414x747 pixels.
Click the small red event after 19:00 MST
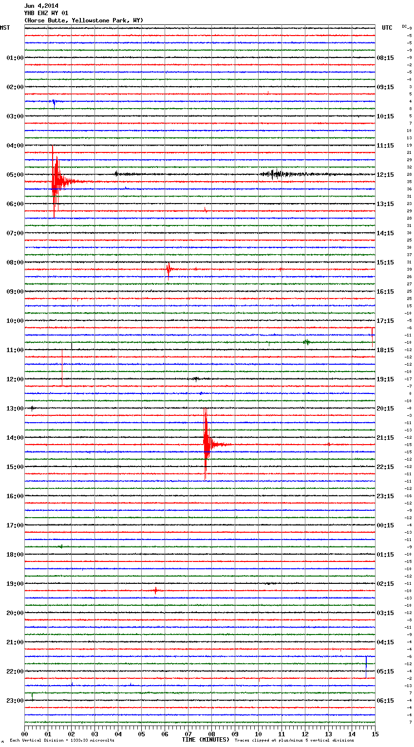pyautogui.click(x=156, y=590)
